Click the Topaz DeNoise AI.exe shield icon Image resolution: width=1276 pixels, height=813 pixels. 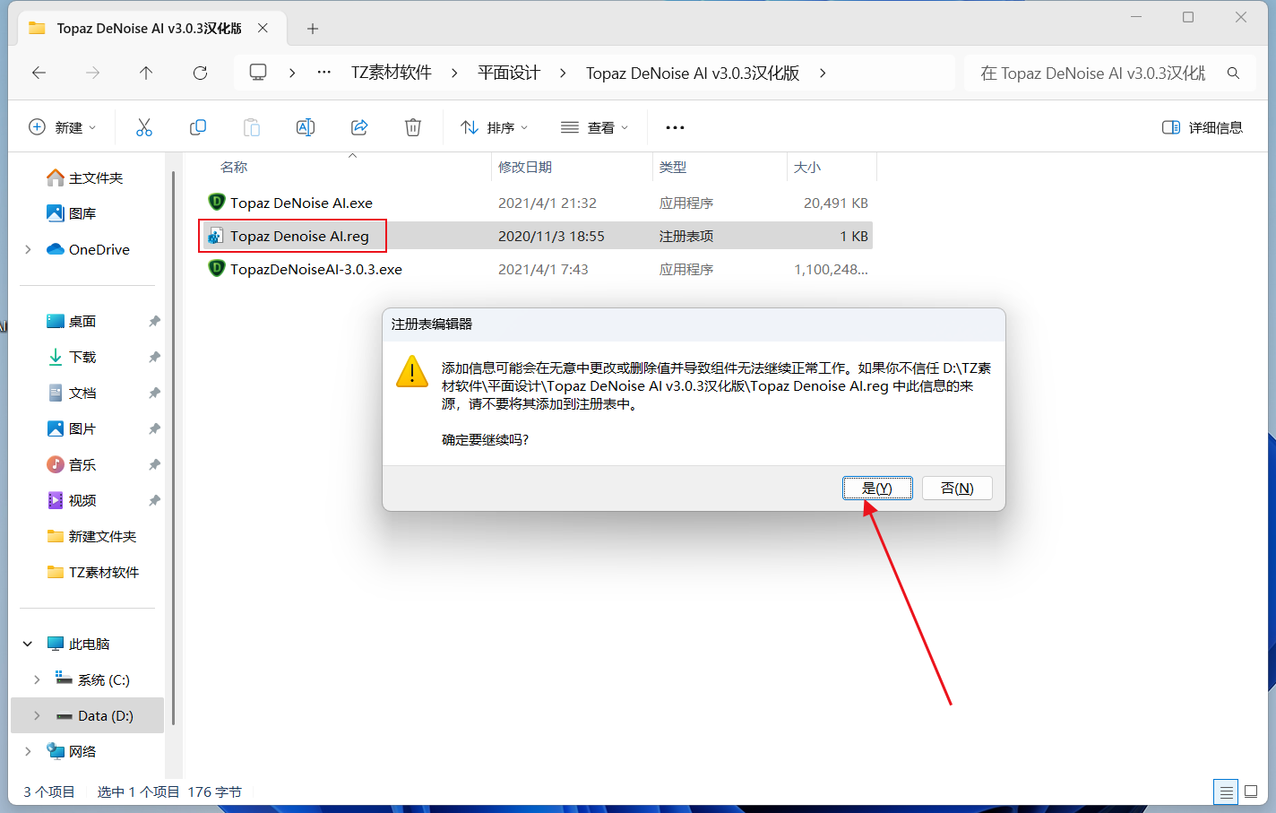pyautogui.click(x=216, y=203)
